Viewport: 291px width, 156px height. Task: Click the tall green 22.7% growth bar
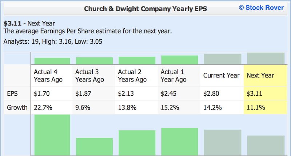click(x=52, y=135)
